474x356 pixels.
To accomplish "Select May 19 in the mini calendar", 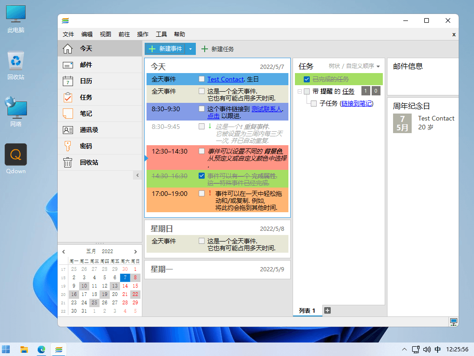I will [105, 294].
